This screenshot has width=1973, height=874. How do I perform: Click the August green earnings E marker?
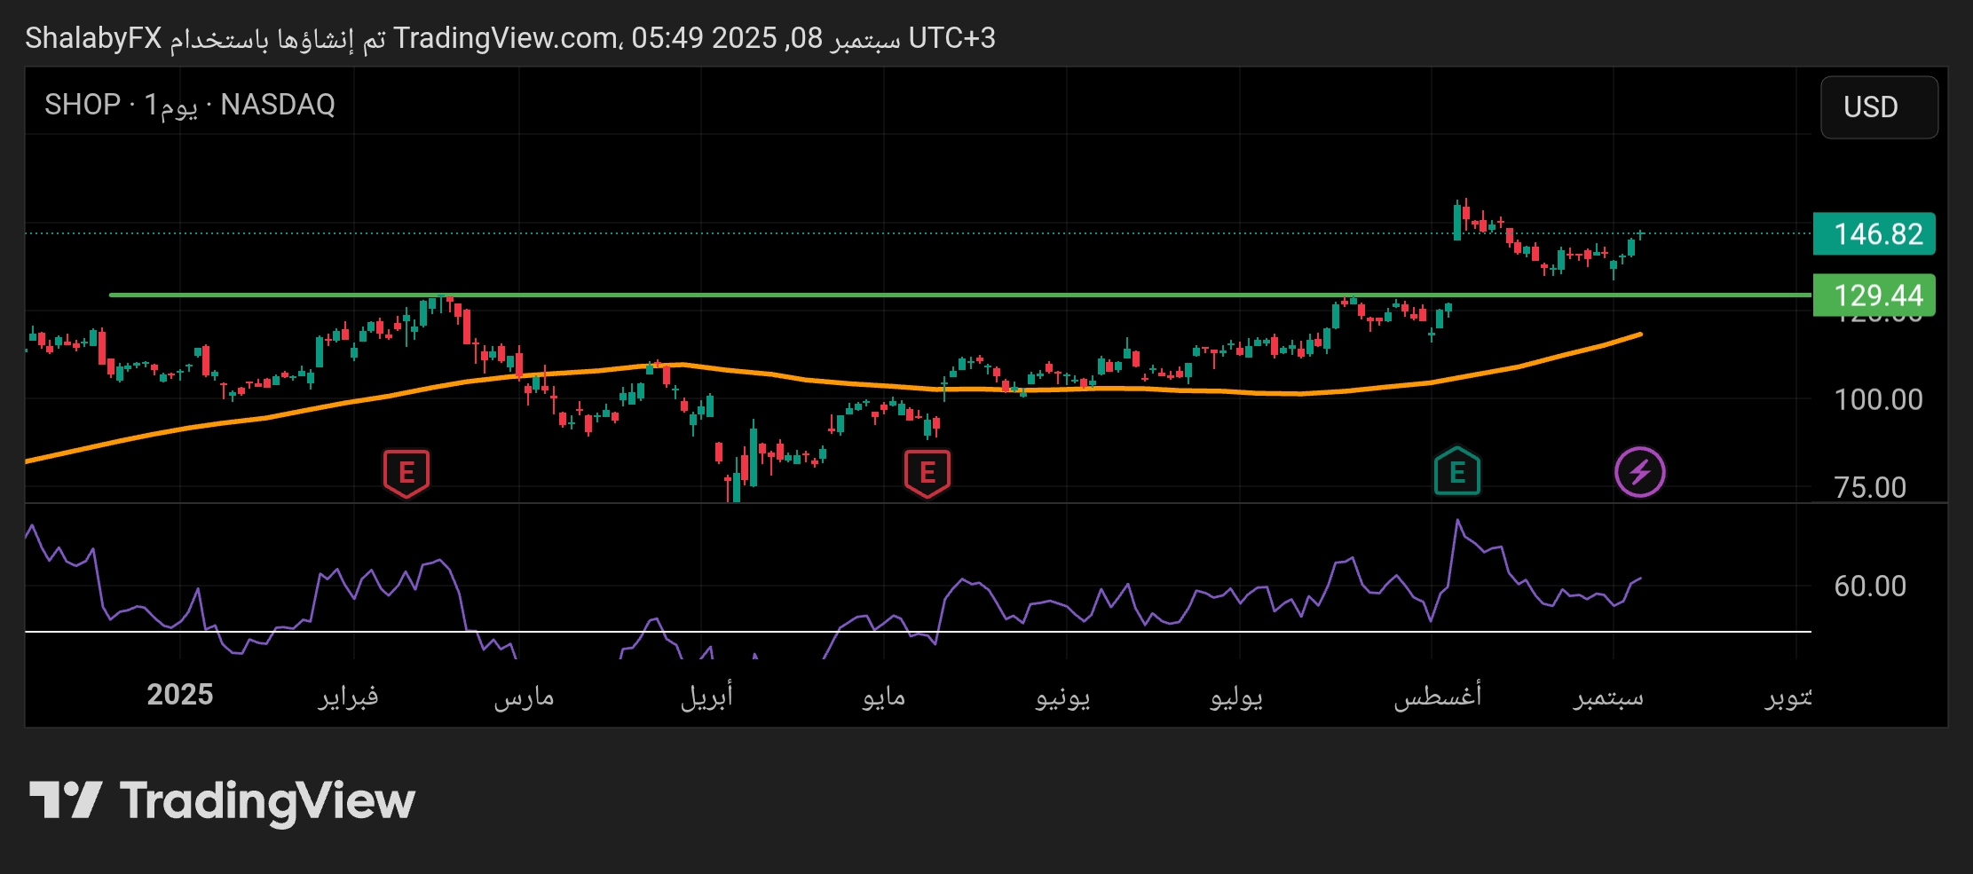1457,471
